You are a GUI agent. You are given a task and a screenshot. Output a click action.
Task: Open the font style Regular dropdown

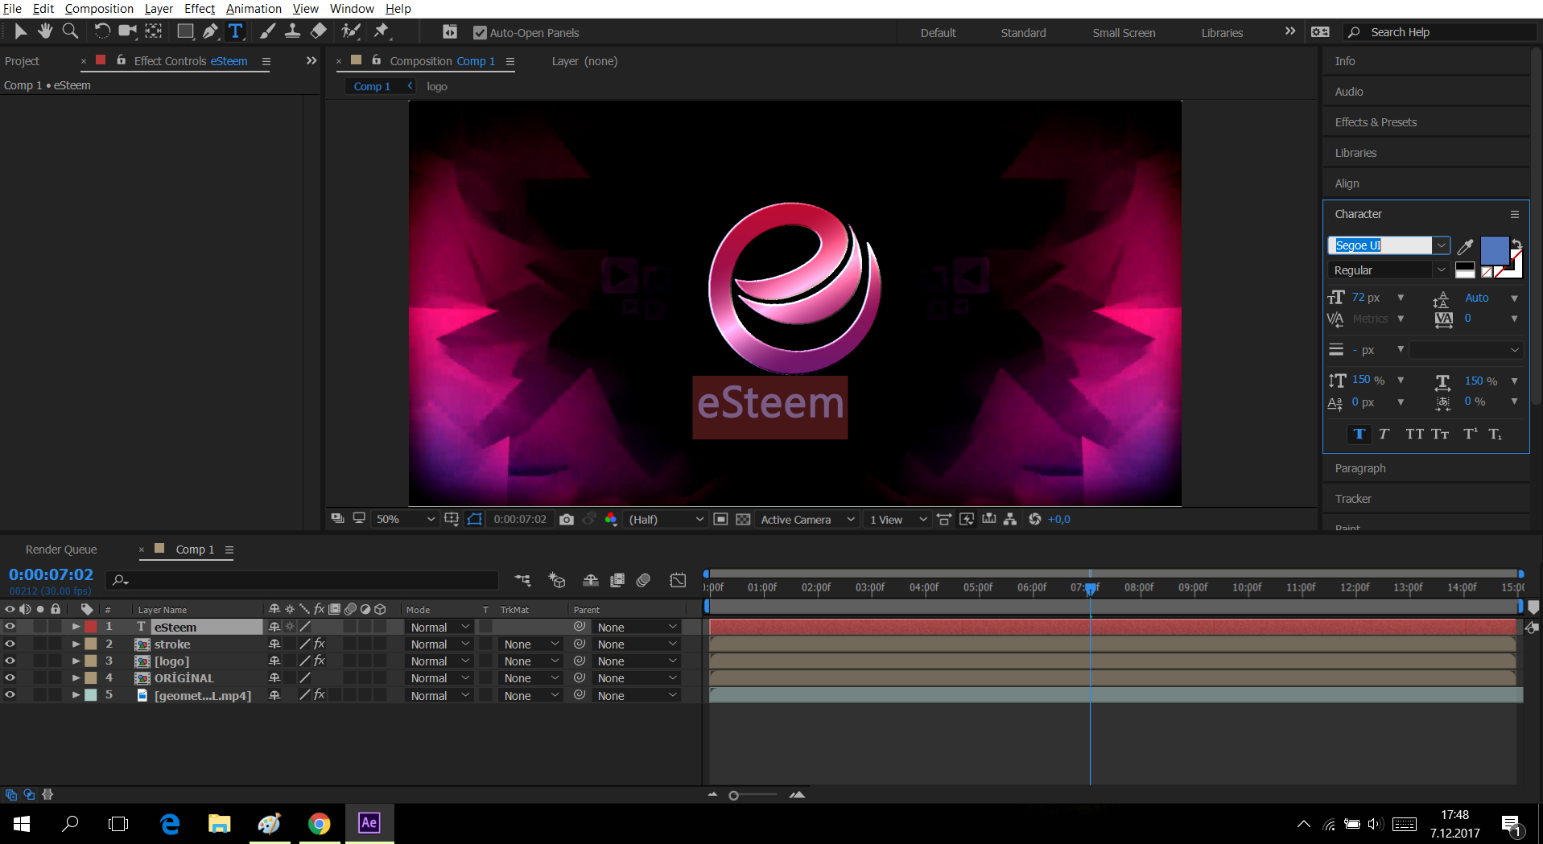pyautogui.click(x=1442, y=270)
